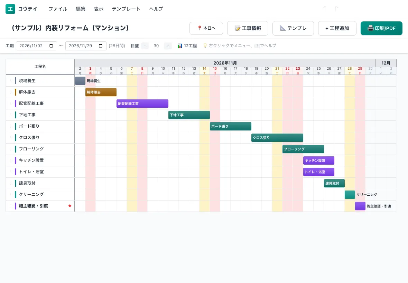Click the テンプレ button
The width and height of the screenshot is (408, 283).
[293, 28]
